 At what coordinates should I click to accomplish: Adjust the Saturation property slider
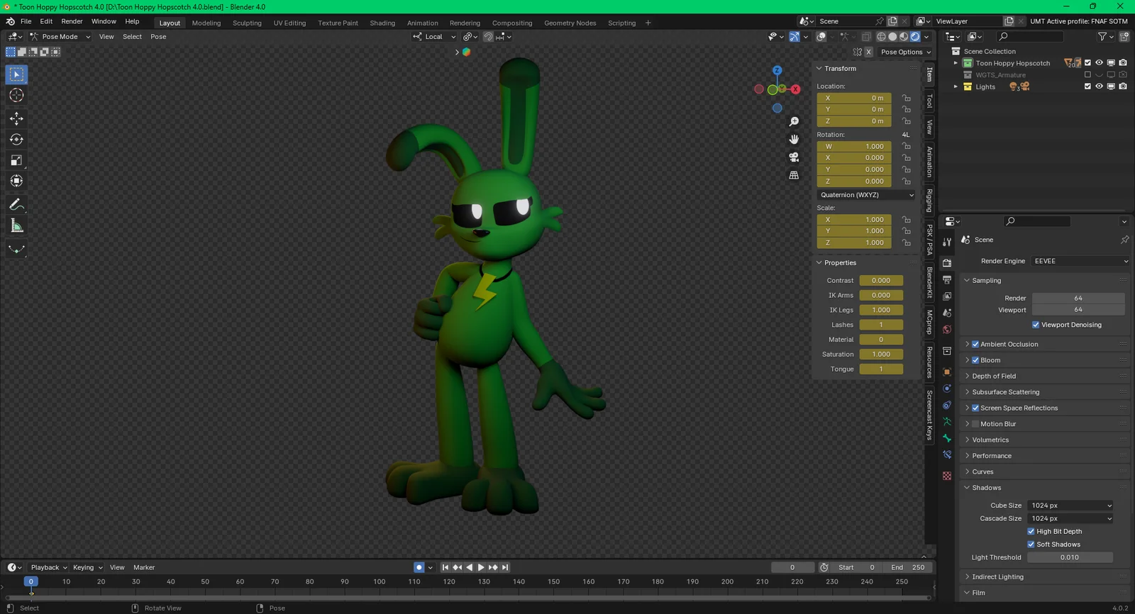point(880,355)
